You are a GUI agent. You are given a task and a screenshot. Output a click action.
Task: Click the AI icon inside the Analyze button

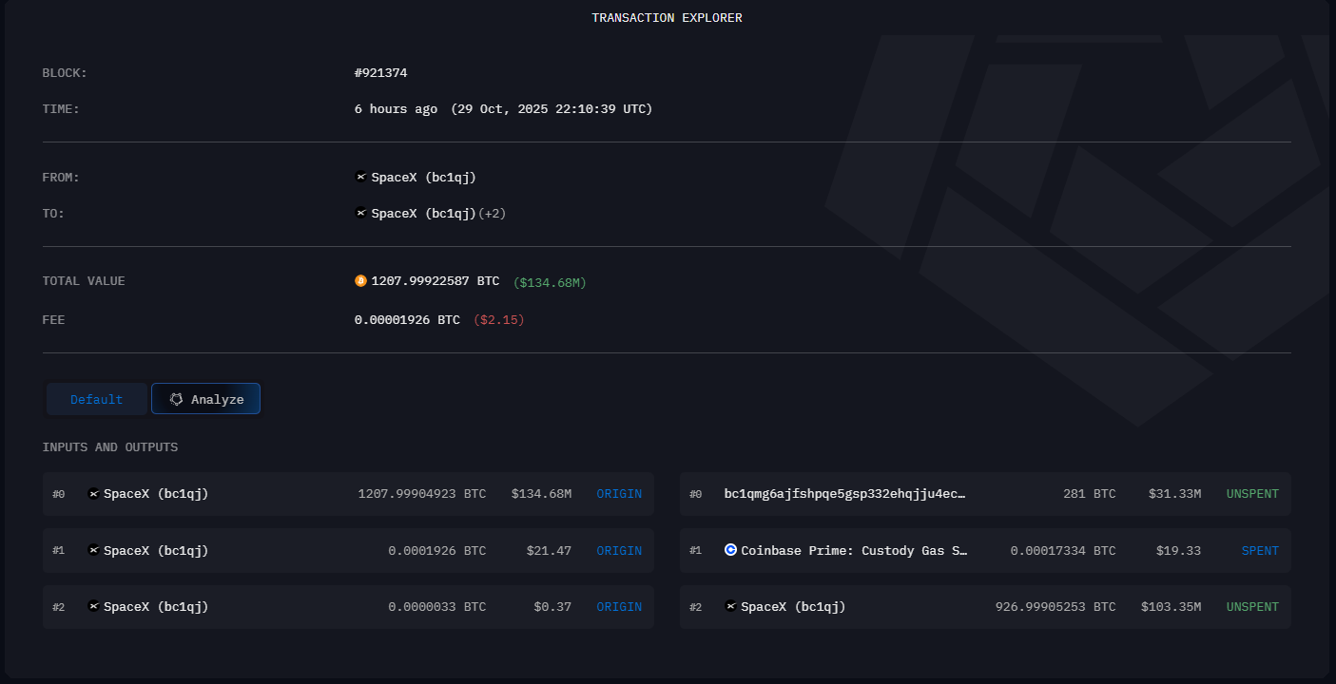point(177,398)
